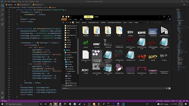
Task: Switch to large icons view button
Action: (x=169, y=88)
